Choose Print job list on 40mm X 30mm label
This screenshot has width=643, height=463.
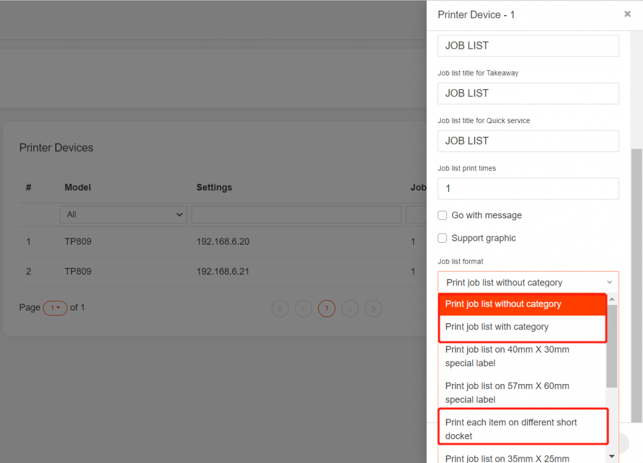pos(522,356)
